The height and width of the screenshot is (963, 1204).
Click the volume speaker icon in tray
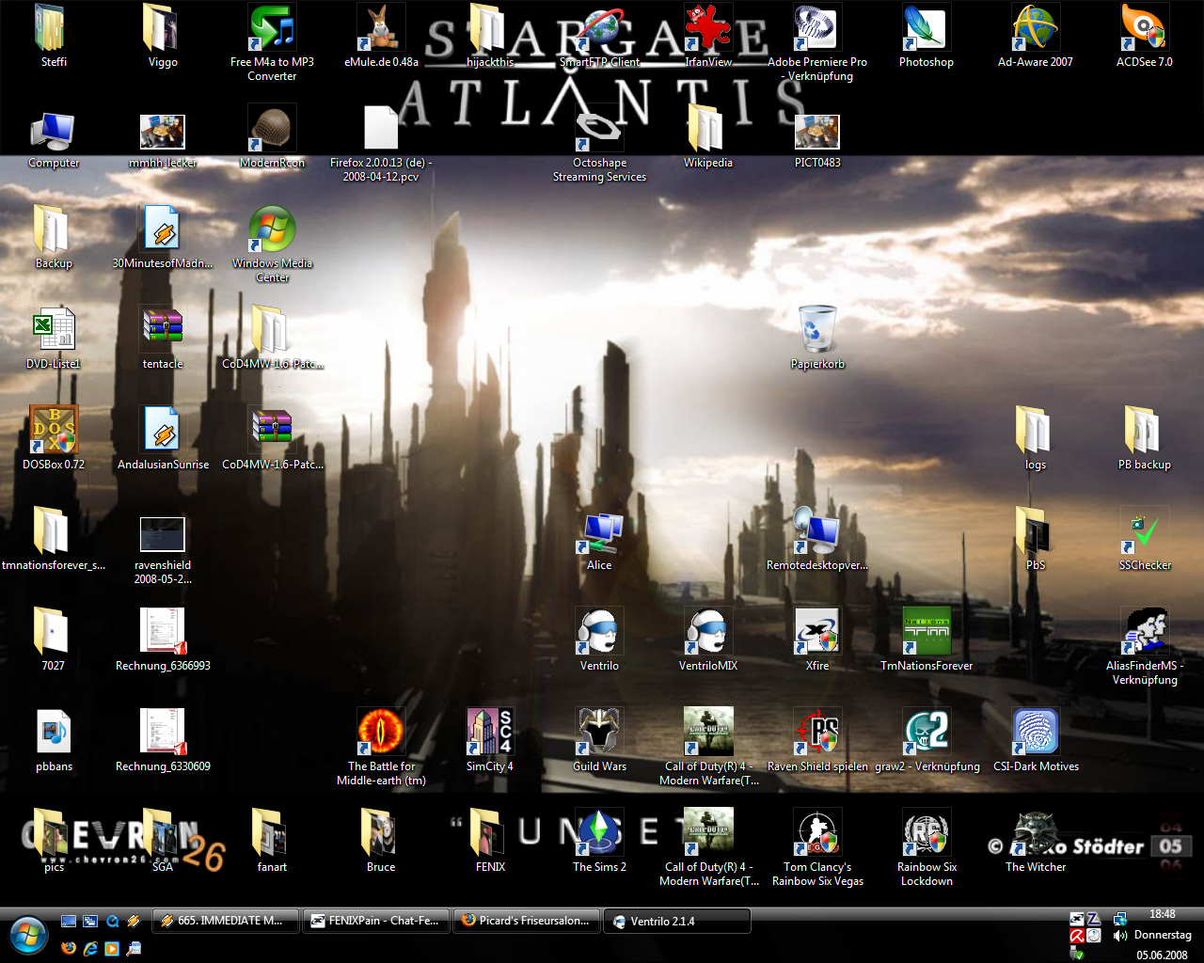point(1120,936)
